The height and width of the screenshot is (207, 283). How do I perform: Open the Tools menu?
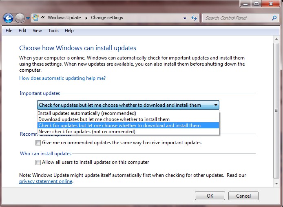53,31
